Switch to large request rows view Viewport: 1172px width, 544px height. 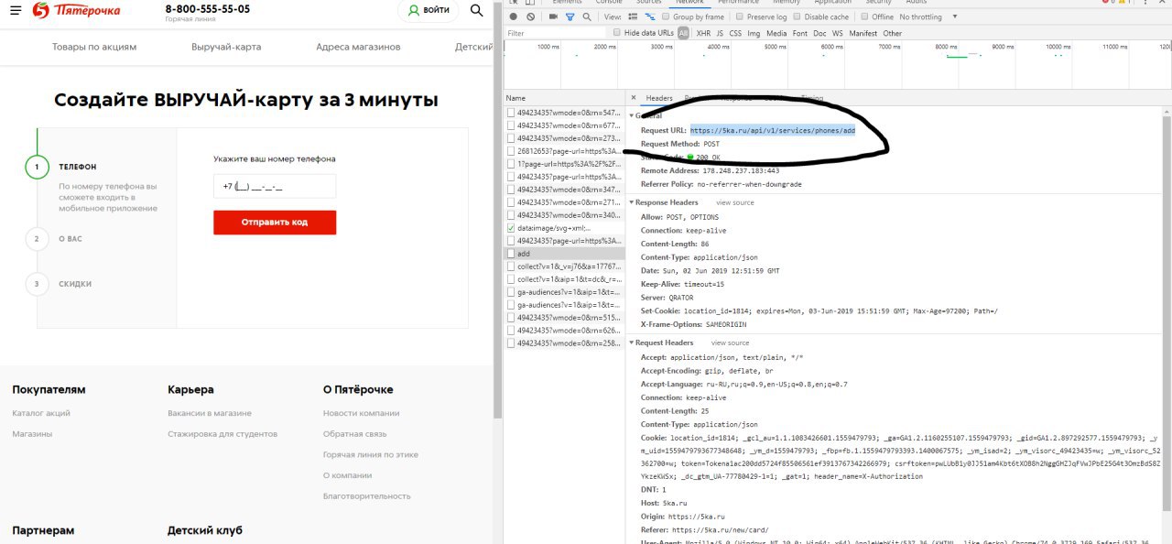635,16
